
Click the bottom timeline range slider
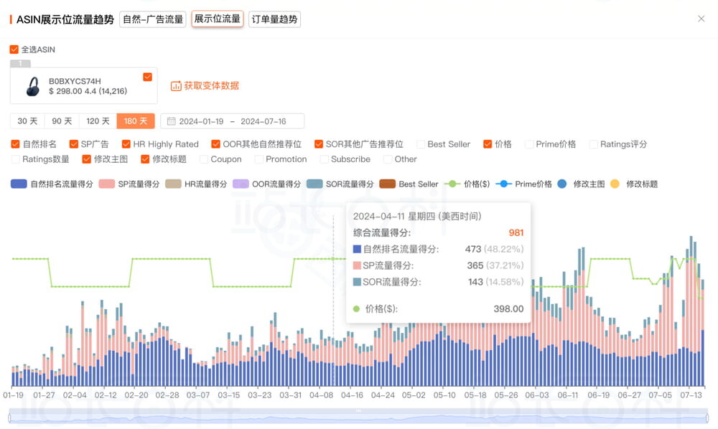coord(358,417)
